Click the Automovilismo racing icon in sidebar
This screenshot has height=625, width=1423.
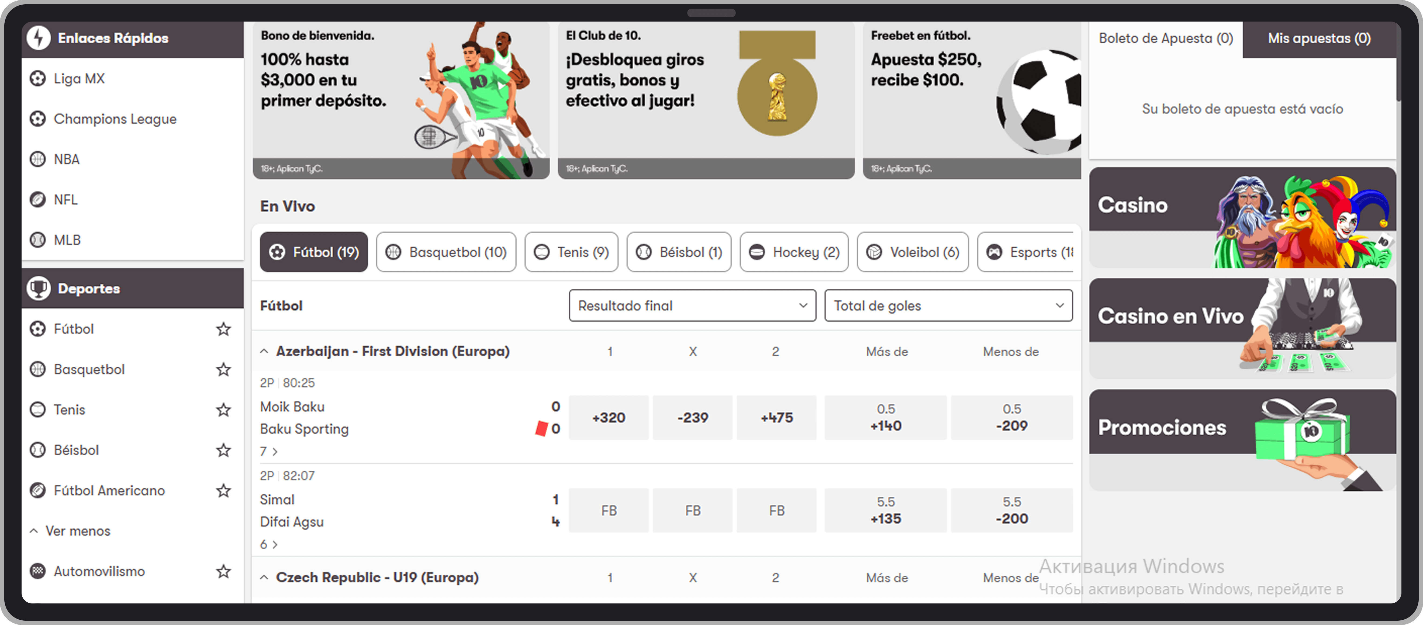pyautogui.click(x=37, y=571)
